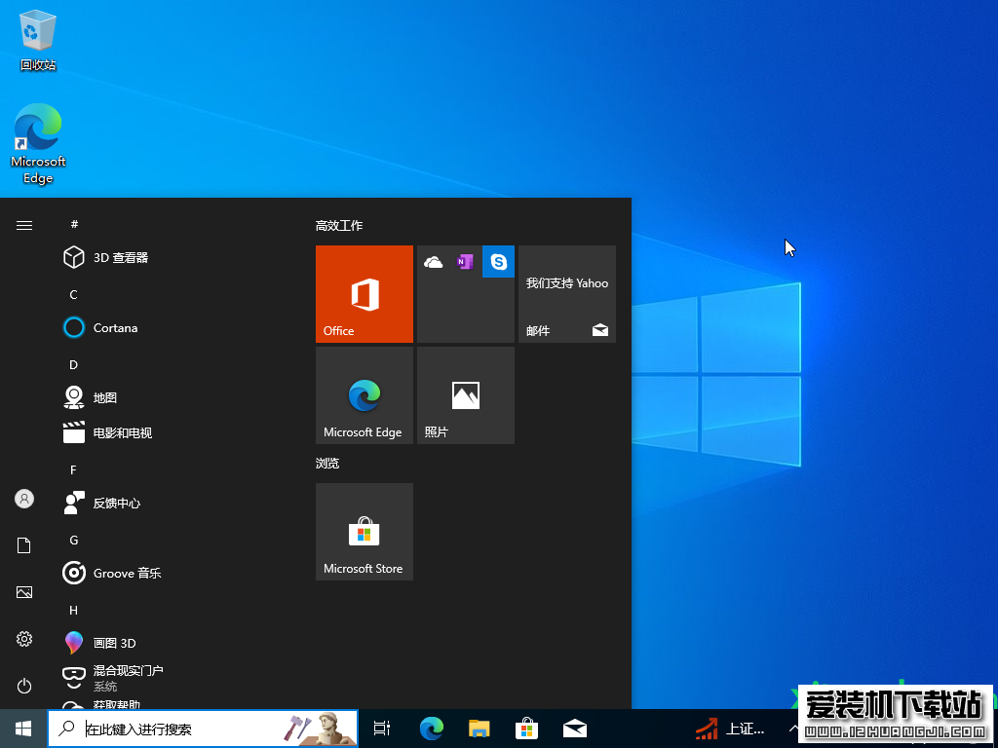Viewport: 998px width, 748px height.
Task: Click the F letter header in app list
Action: click(x=73, y=470)
